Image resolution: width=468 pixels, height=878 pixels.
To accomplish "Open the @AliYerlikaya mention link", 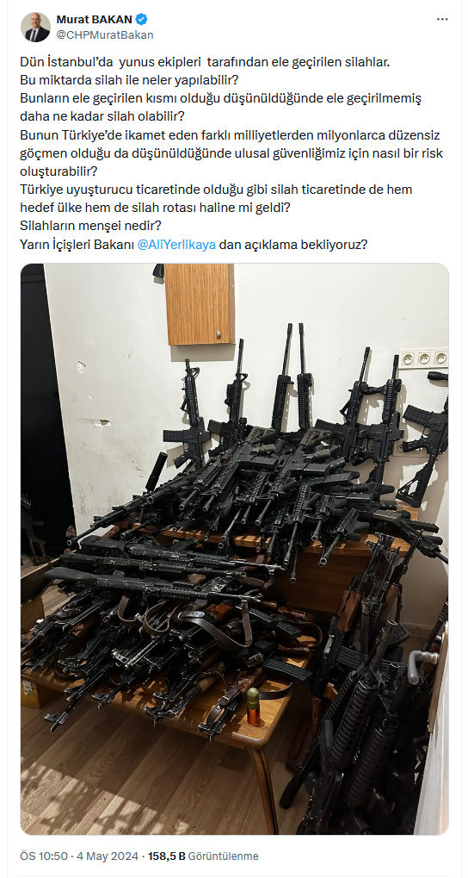I will [176, 244].
